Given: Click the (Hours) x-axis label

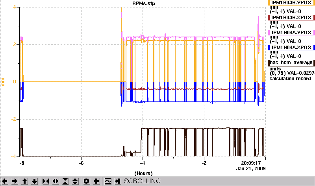Looking at the screenshot, I should (x=143, y=173).
